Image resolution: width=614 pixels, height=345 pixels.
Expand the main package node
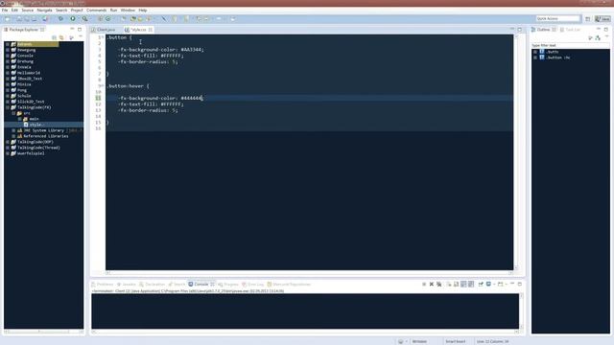(19, 119)
